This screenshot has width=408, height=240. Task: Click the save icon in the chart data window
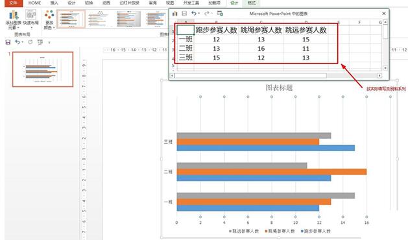click(184, 13)
